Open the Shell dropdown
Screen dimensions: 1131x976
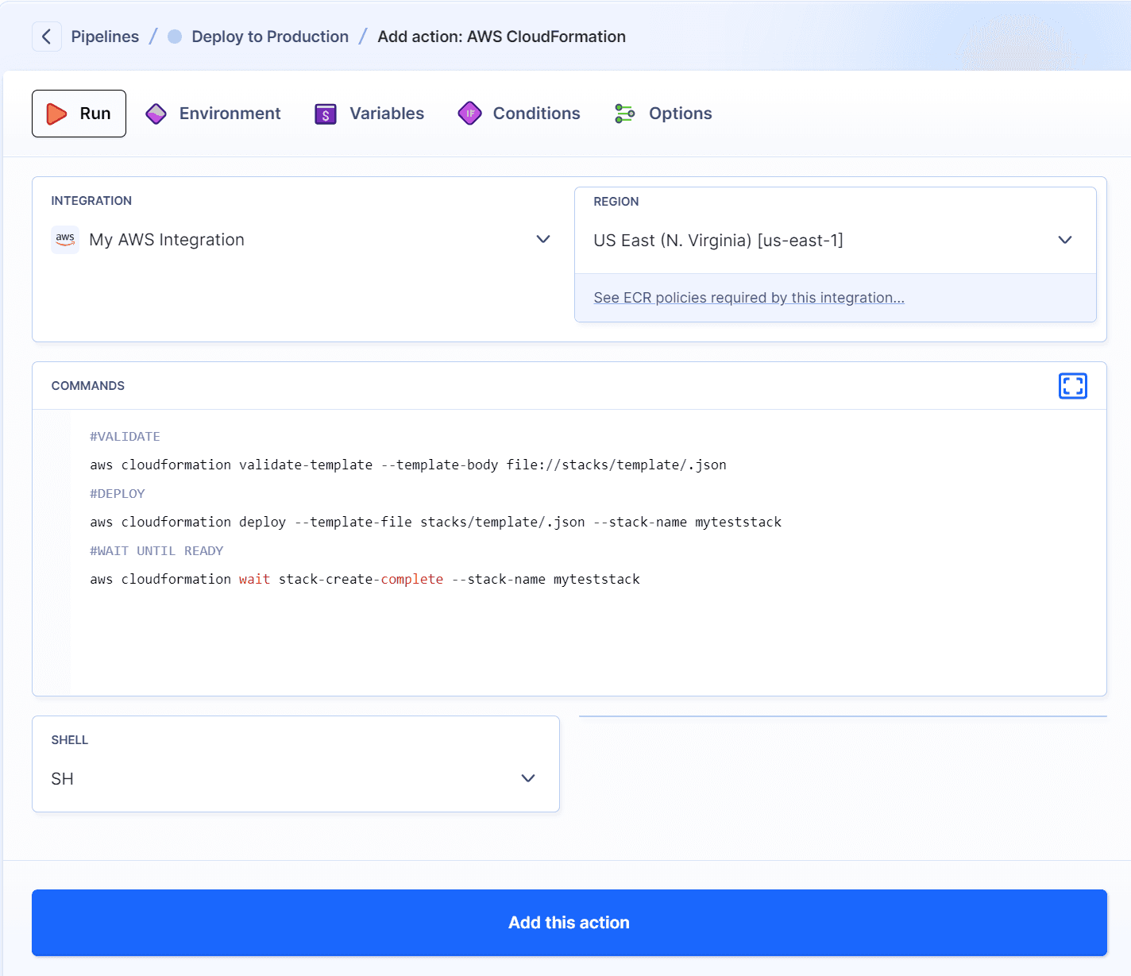coord(527,778)
